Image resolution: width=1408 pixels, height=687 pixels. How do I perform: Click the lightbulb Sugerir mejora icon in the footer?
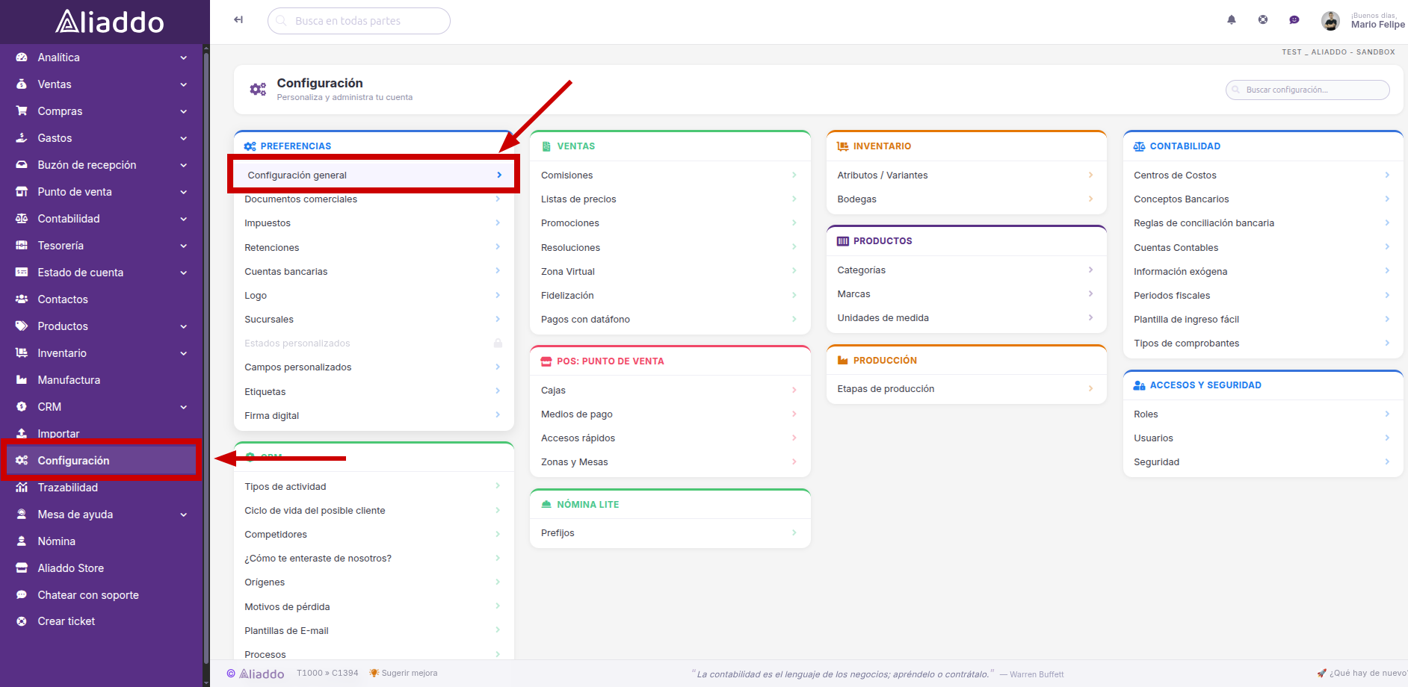374,674
